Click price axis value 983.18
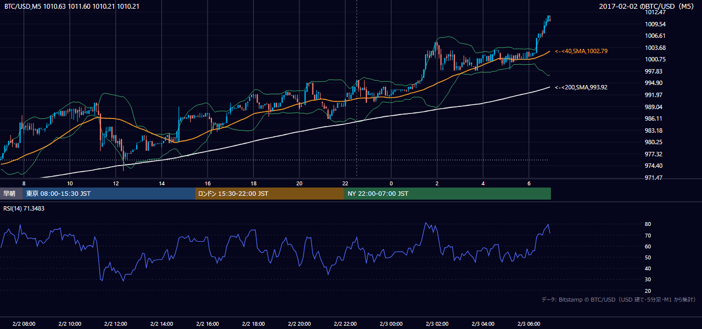 654,131
